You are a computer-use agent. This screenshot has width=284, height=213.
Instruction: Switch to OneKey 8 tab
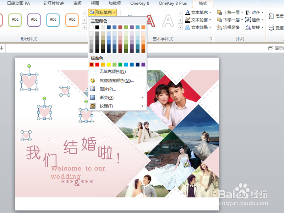click(140, 3)
